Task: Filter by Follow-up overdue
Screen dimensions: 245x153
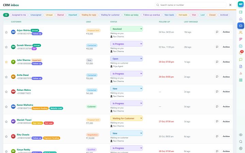Action: point(151,15)
